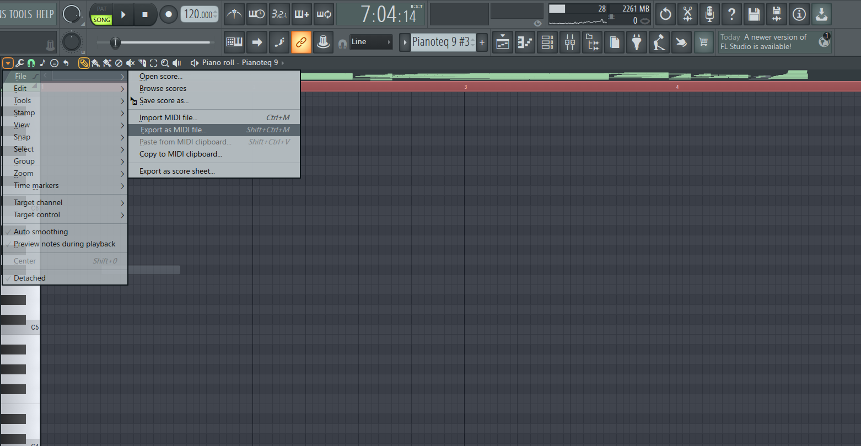Open the piano roll options arrow menu
861x446 pixels.
[x=8, y=63]
